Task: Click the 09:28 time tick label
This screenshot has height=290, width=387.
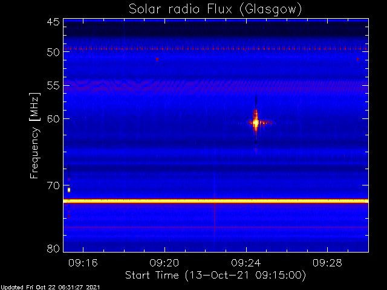Action: pos(328,263)
